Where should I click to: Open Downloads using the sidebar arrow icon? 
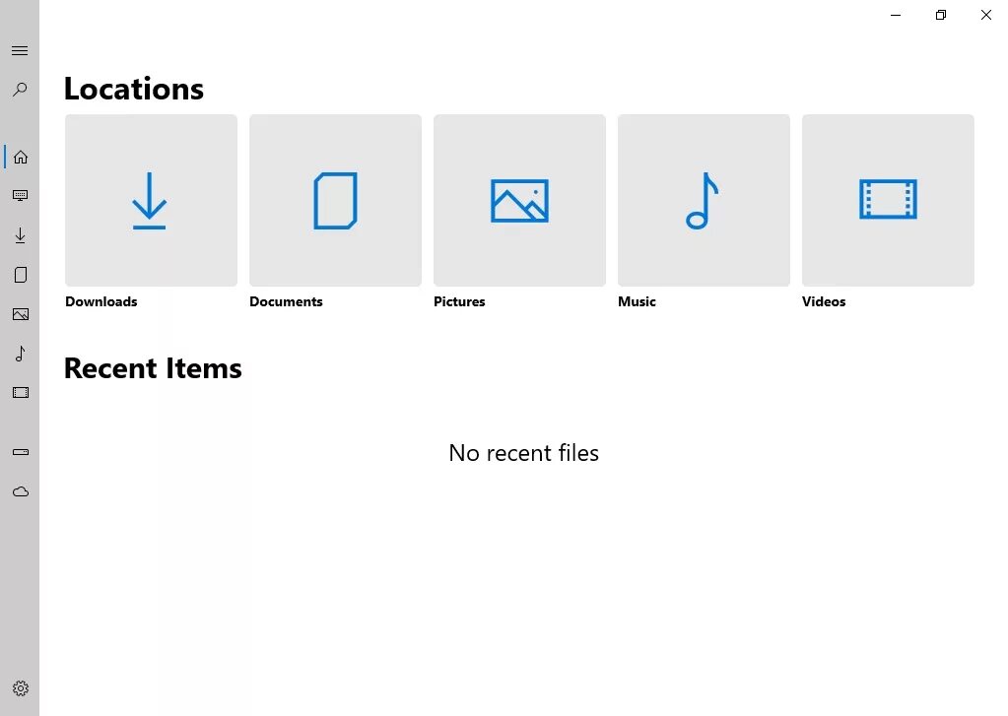coord(20,235)
